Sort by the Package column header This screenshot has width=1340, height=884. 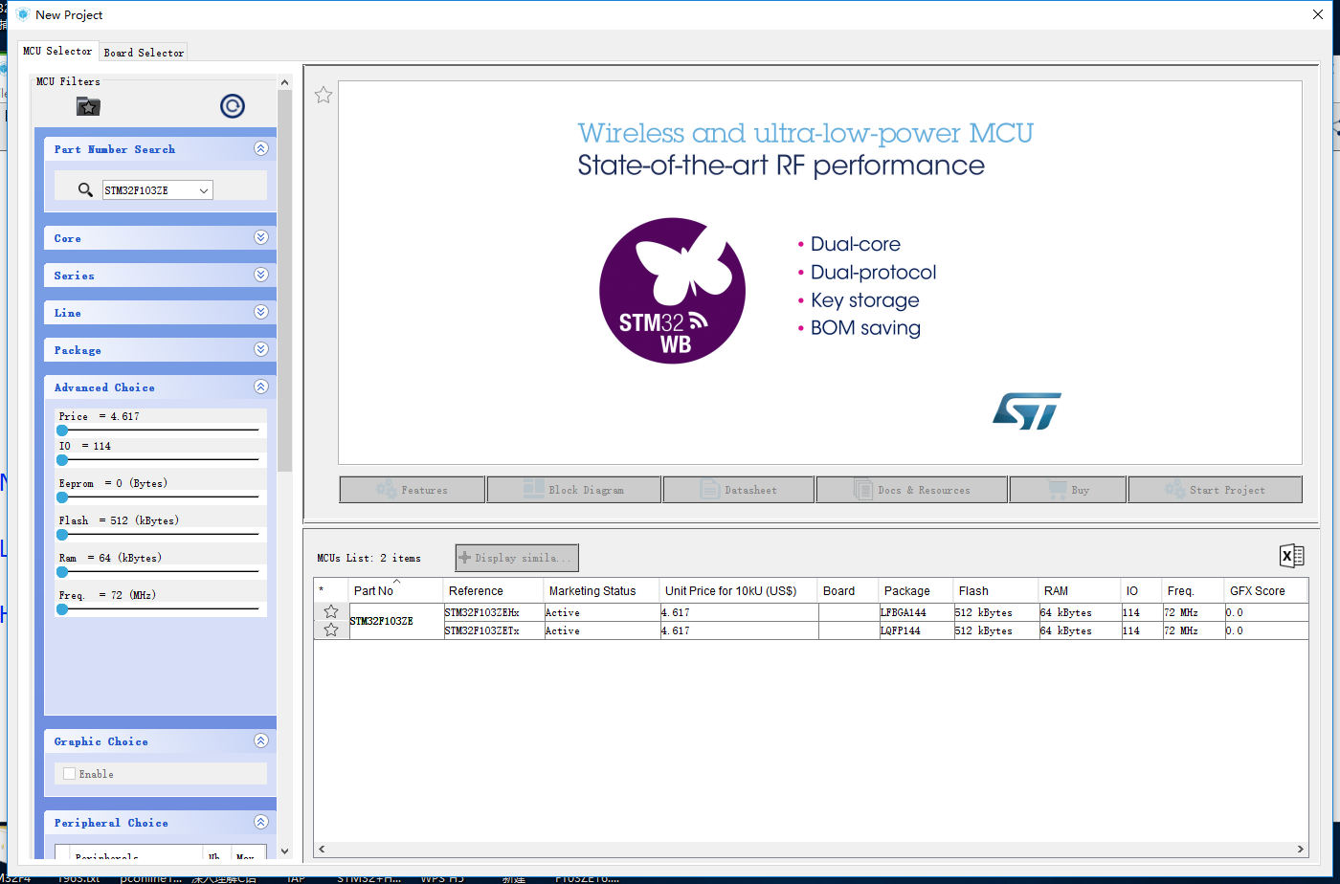click(917, 590)
